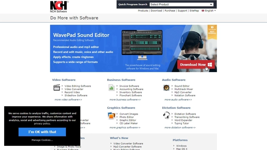267x150 pixels.
Task: Click the Audio Software speaker icon
Action: coord(166,87)
